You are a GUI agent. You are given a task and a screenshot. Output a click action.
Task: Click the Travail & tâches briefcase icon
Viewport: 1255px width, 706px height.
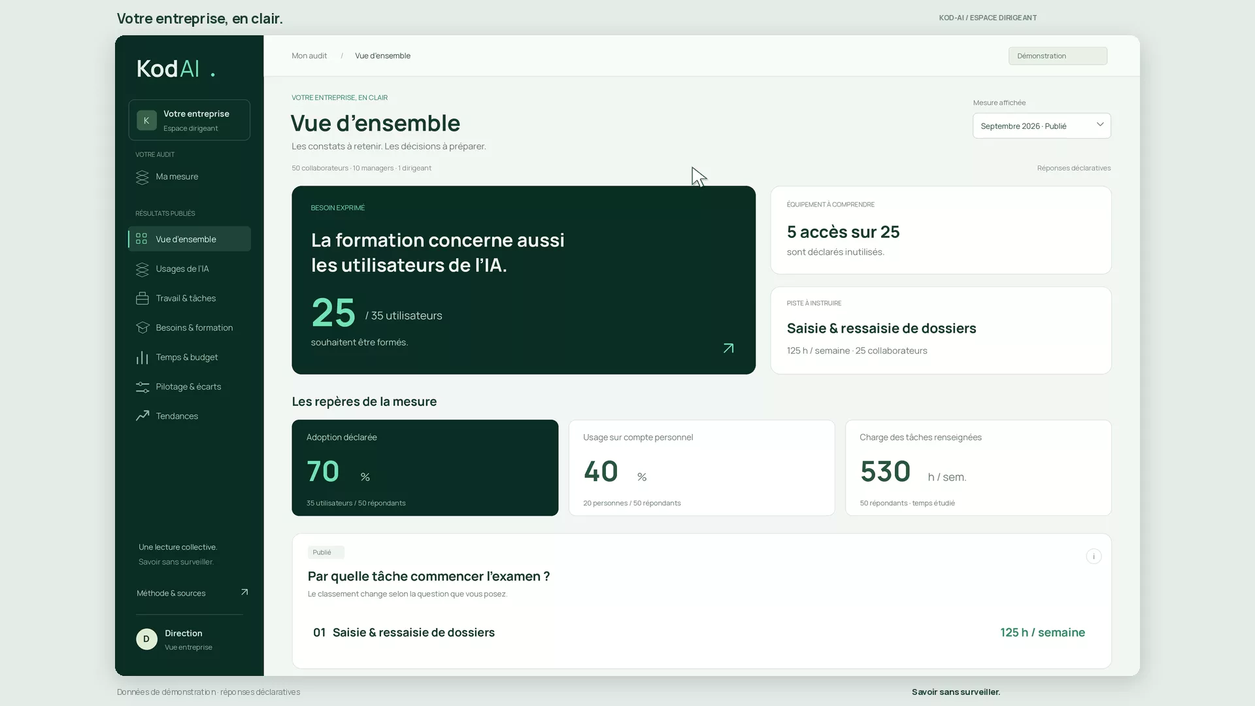(142, 299)
